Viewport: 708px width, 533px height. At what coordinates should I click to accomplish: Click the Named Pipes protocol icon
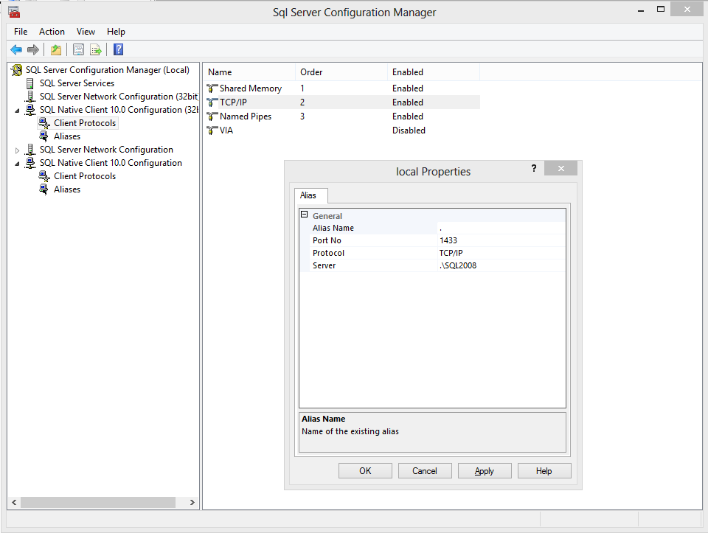tap(212, 116)
